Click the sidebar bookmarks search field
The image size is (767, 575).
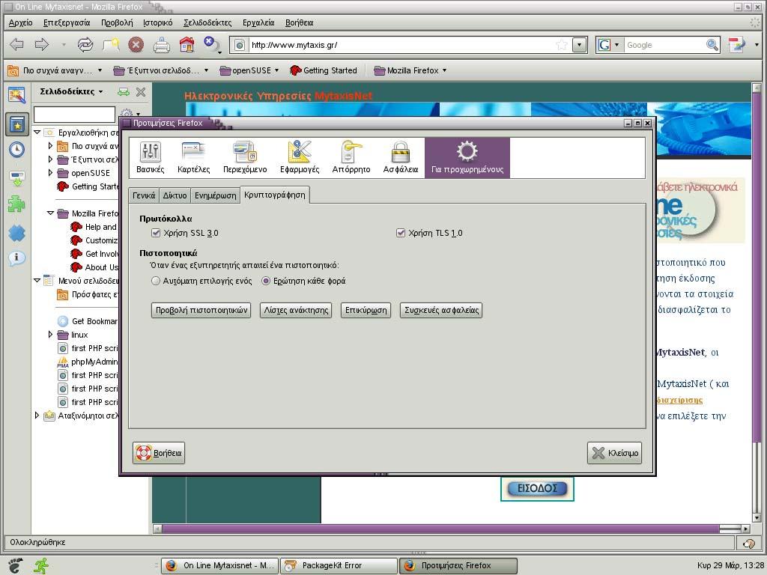74,115
